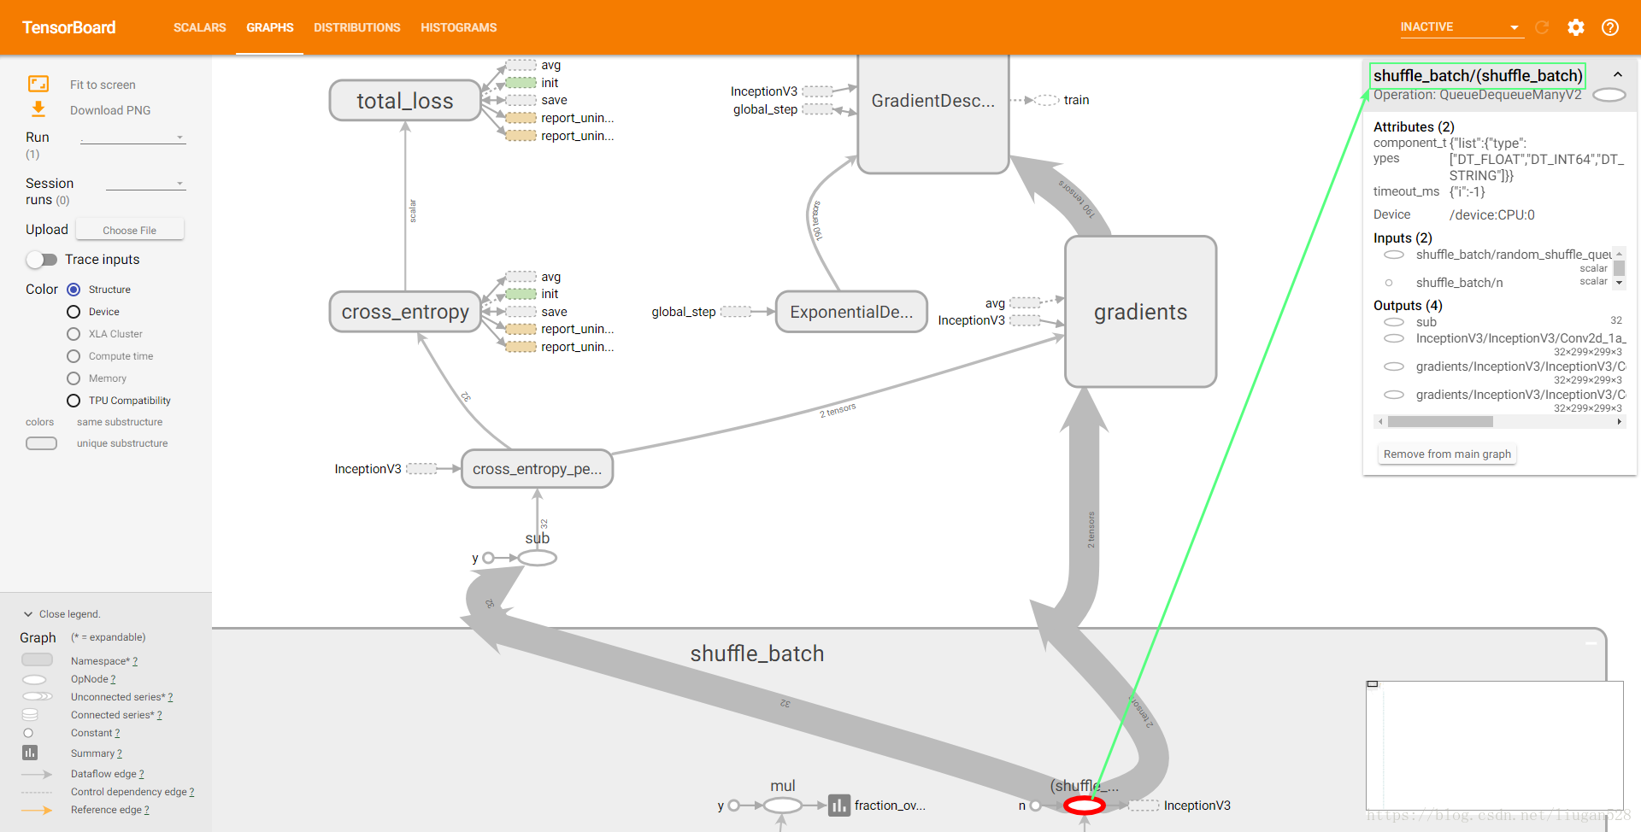Toggle the Trace inputs switch
The height and width of the screenshot is (832, 1641).
tap(41, 260)
